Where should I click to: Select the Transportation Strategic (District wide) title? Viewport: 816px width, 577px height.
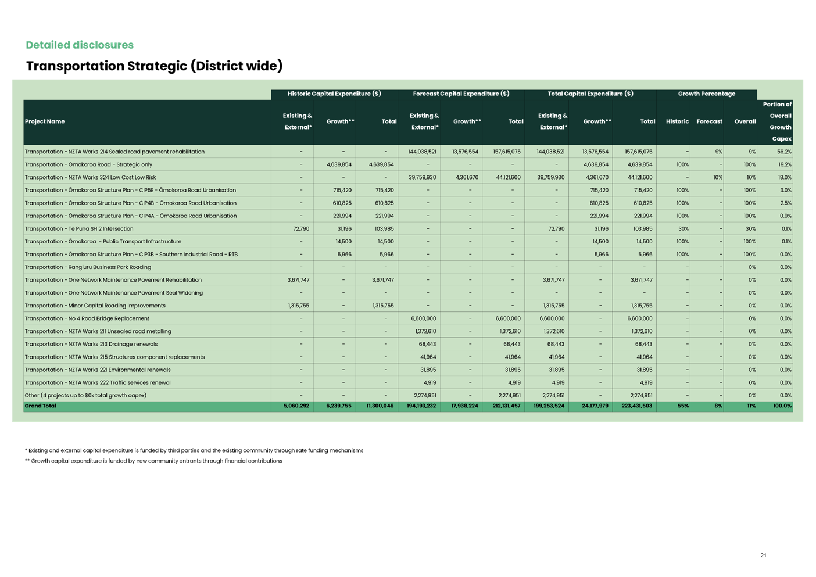click(x=153, y=66)
